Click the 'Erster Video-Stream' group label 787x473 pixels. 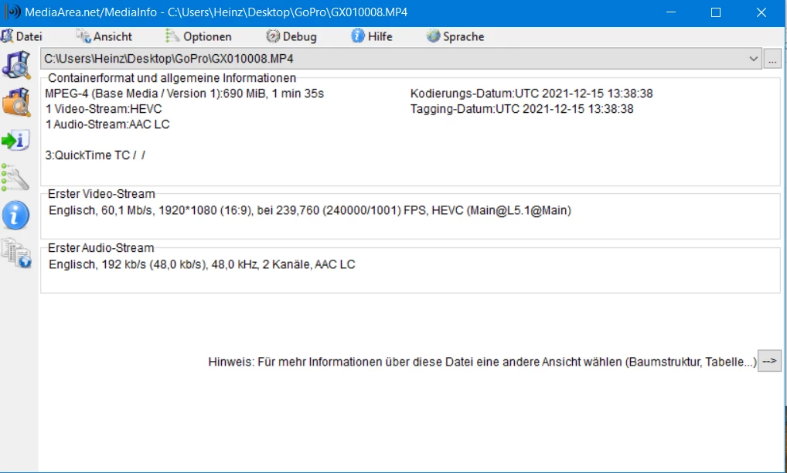(101, 194)
